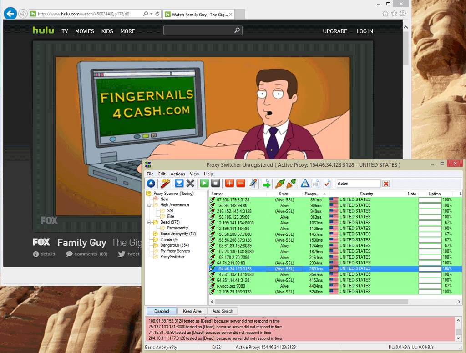Image resolution: width=466 pixels, height=353 pixels.
Task: Click the 'states' filter input field
Action: 358,184
